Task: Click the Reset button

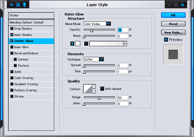Action: tap(173, 24)
